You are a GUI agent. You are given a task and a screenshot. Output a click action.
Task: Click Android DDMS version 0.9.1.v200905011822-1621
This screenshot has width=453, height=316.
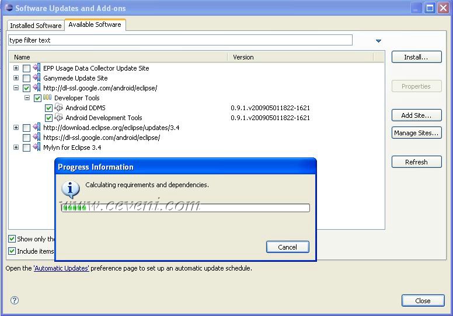(270, 108)
